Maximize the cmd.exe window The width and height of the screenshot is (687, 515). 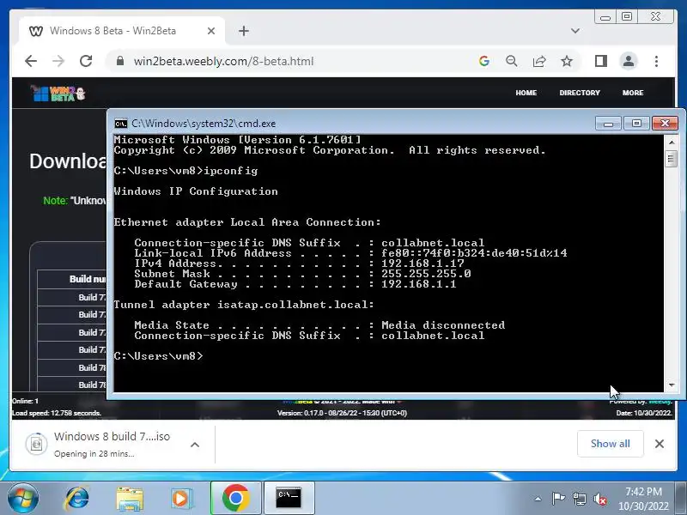(x=636, y=124)
